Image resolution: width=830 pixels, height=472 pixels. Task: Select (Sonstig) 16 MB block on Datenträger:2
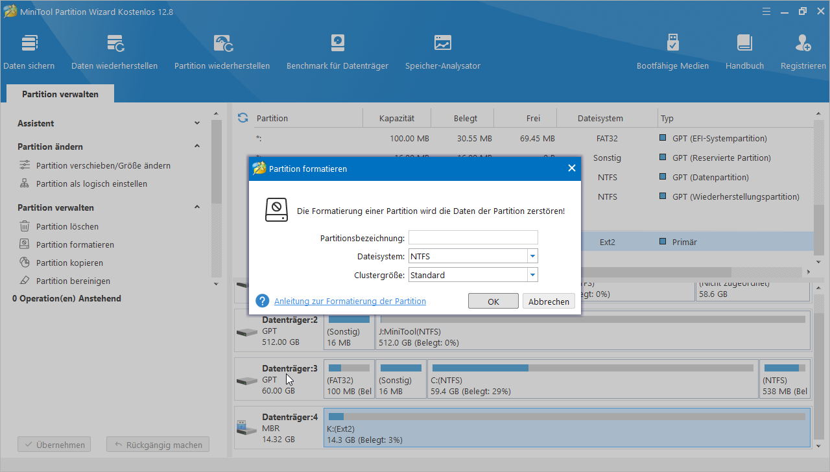pyautogui.click(x=349, y=331)
